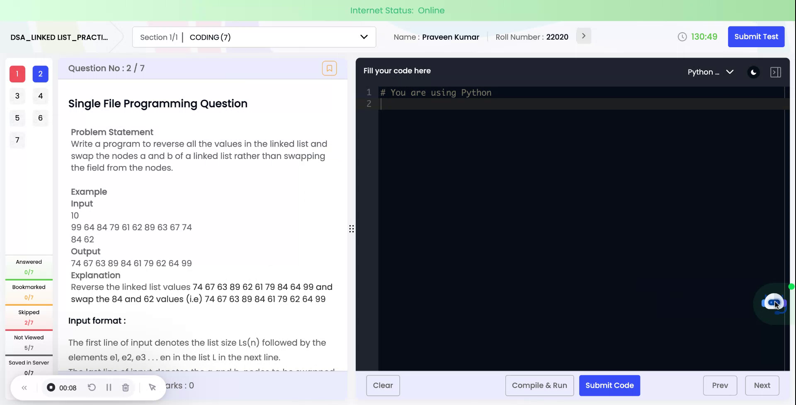Select the pointer tool in recording bar
This screenshot has width=796, height=405.
tap(152, 387)
